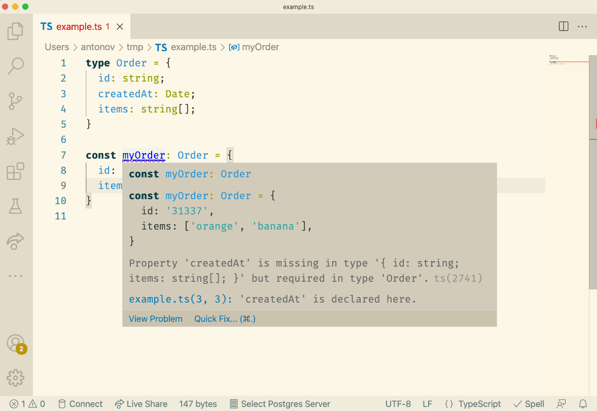Expand additional views ellipsis in activity bar
597x411 pixels.
tap(16, 276)
